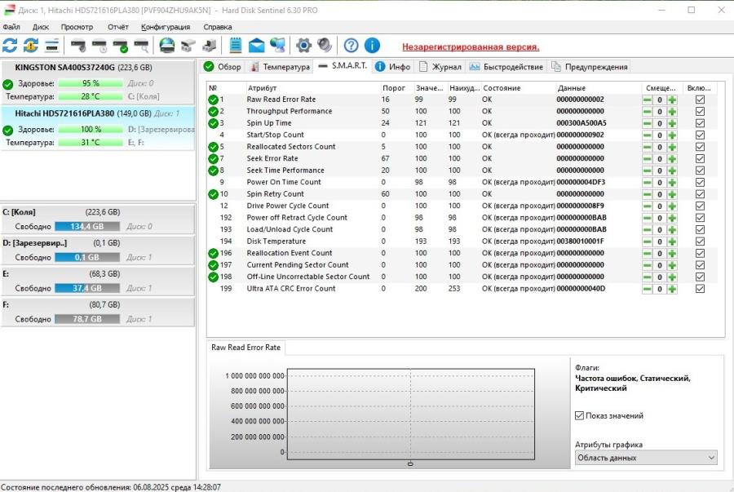Toggle the Disk Temperature row checkbox
Viewport: 734px width, 492px height.
[700, 242]
